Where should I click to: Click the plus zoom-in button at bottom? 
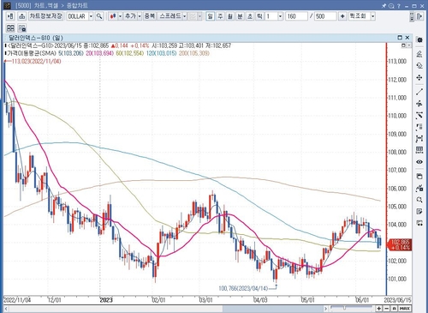(379, 309)
